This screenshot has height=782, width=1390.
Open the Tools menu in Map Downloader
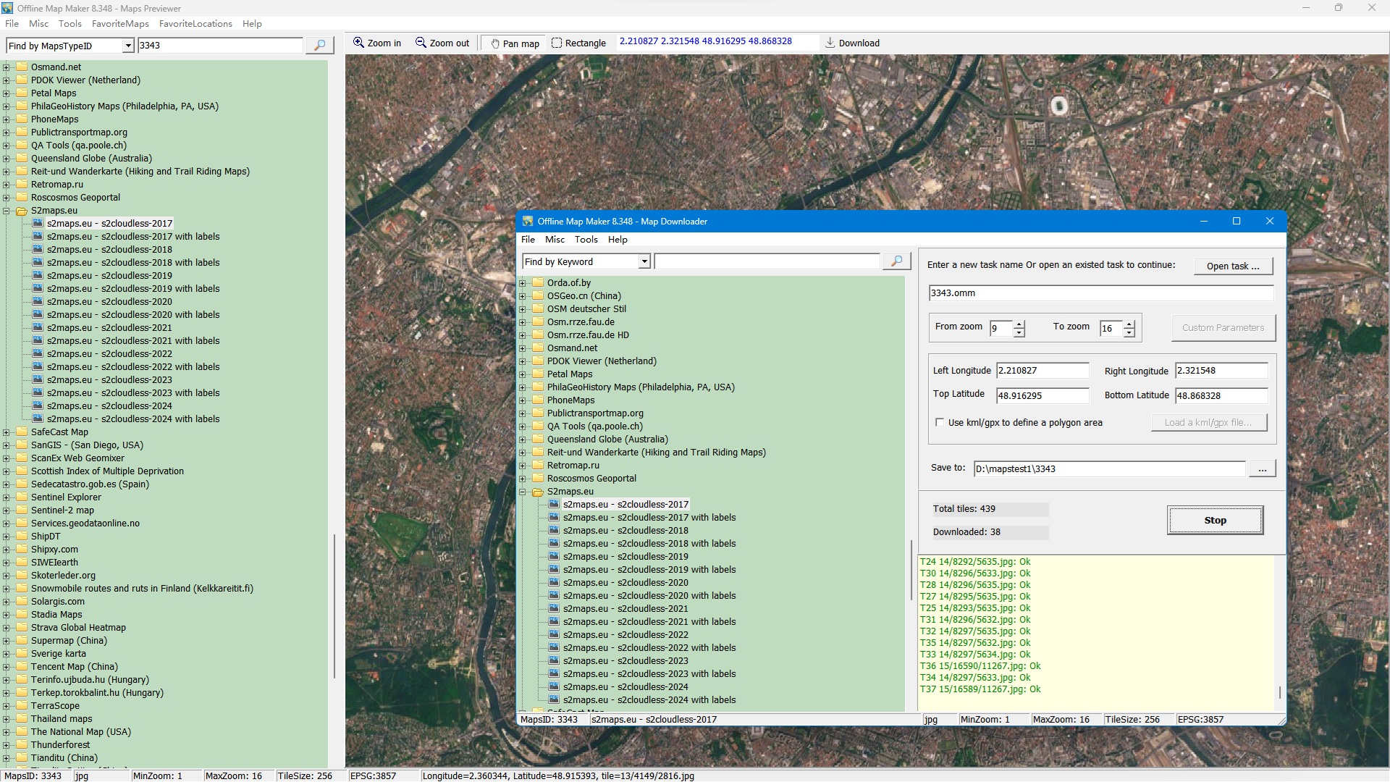(586, 240)
